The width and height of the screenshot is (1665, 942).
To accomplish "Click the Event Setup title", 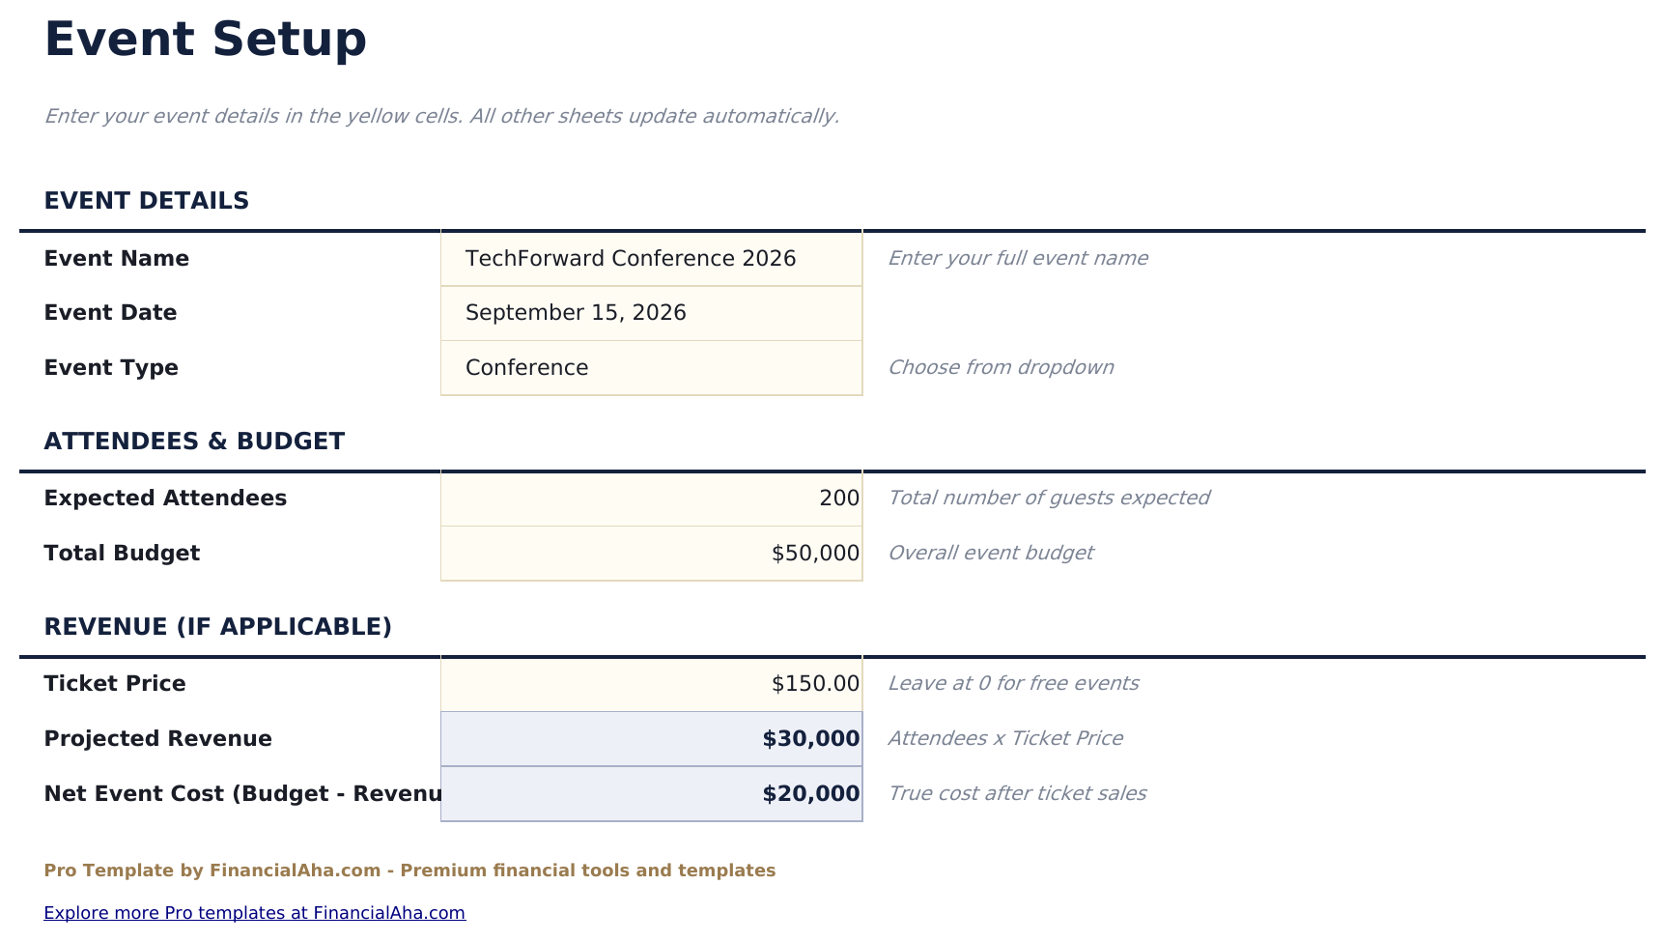I will click(x=205, y=40).
